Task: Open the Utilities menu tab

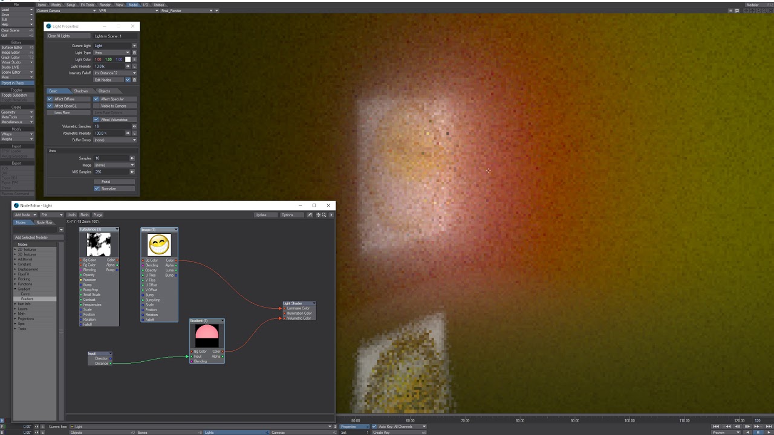Action: [159, 5]
